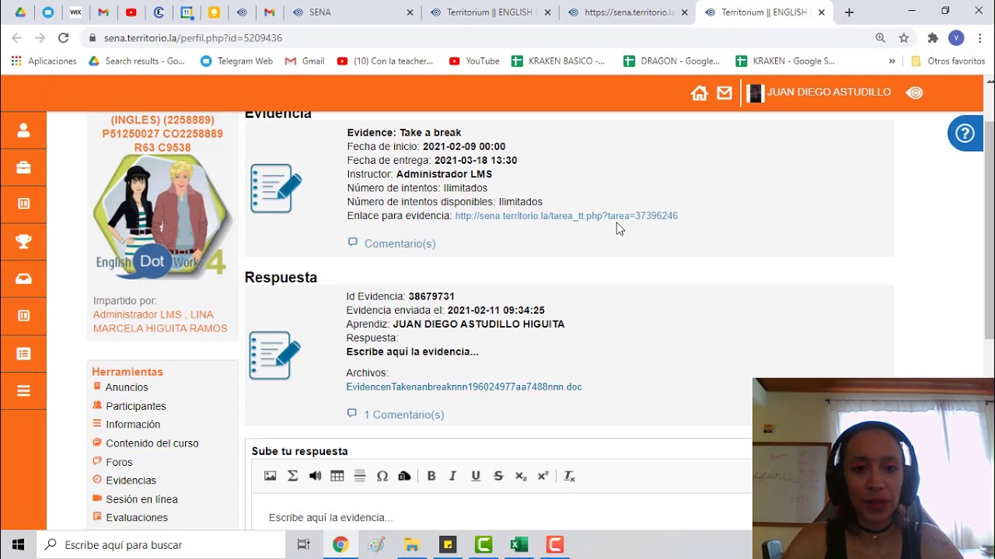Open Otros favoritos bookmarks folder
Image resolution: width=995 pixels, height=559 pixels.
[948, 61]
